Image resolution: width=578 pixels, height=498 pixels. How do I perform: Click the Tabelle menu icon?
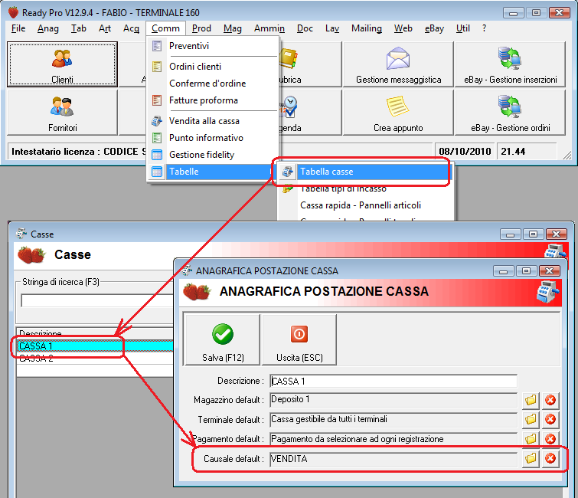(x=157, y=172)
